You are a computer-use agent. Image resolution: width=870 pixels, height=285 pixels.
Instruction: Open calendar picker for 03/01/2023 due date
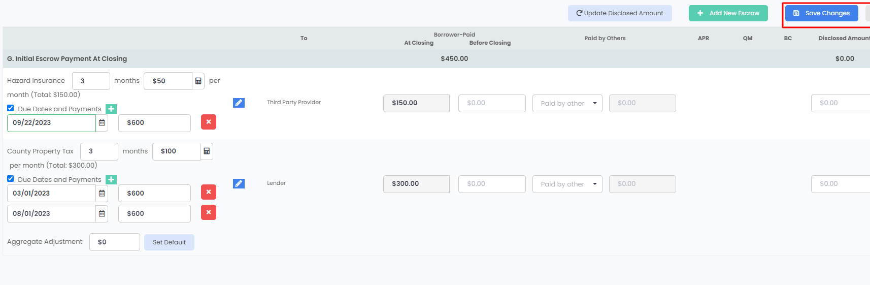tap(102, 194)
